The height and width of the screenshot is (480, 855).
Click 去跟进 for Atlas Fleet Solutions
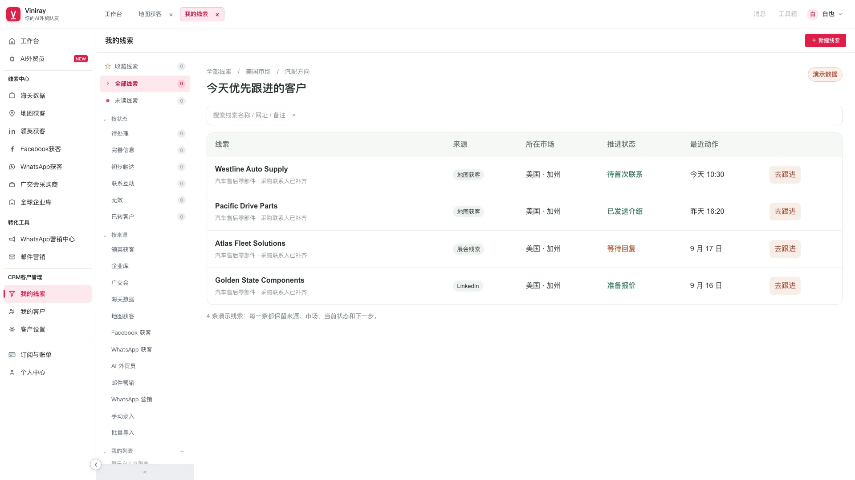[785, 249]
